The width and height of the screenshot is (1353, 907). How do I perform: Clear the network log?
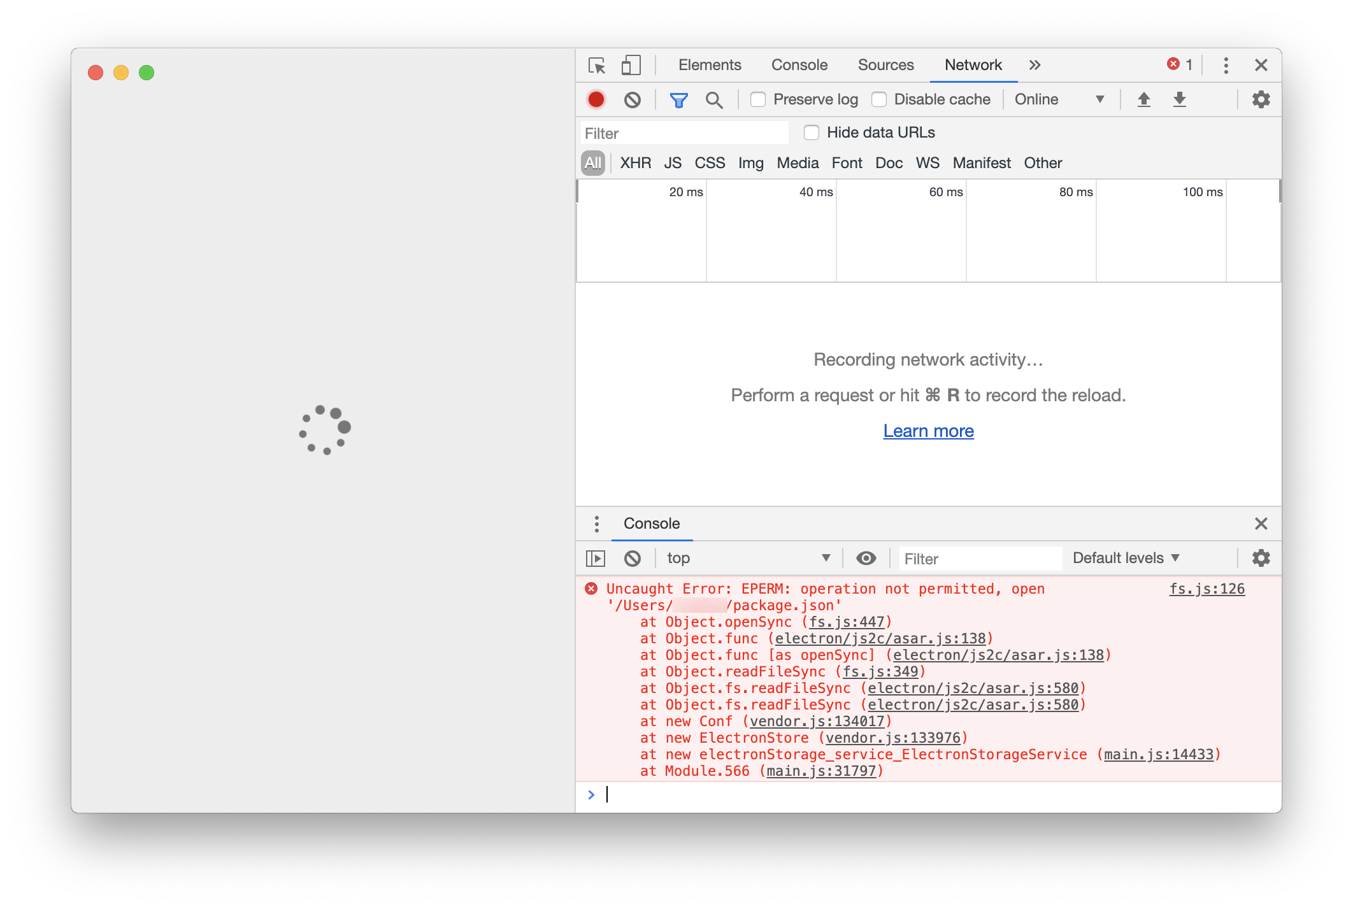632,99
